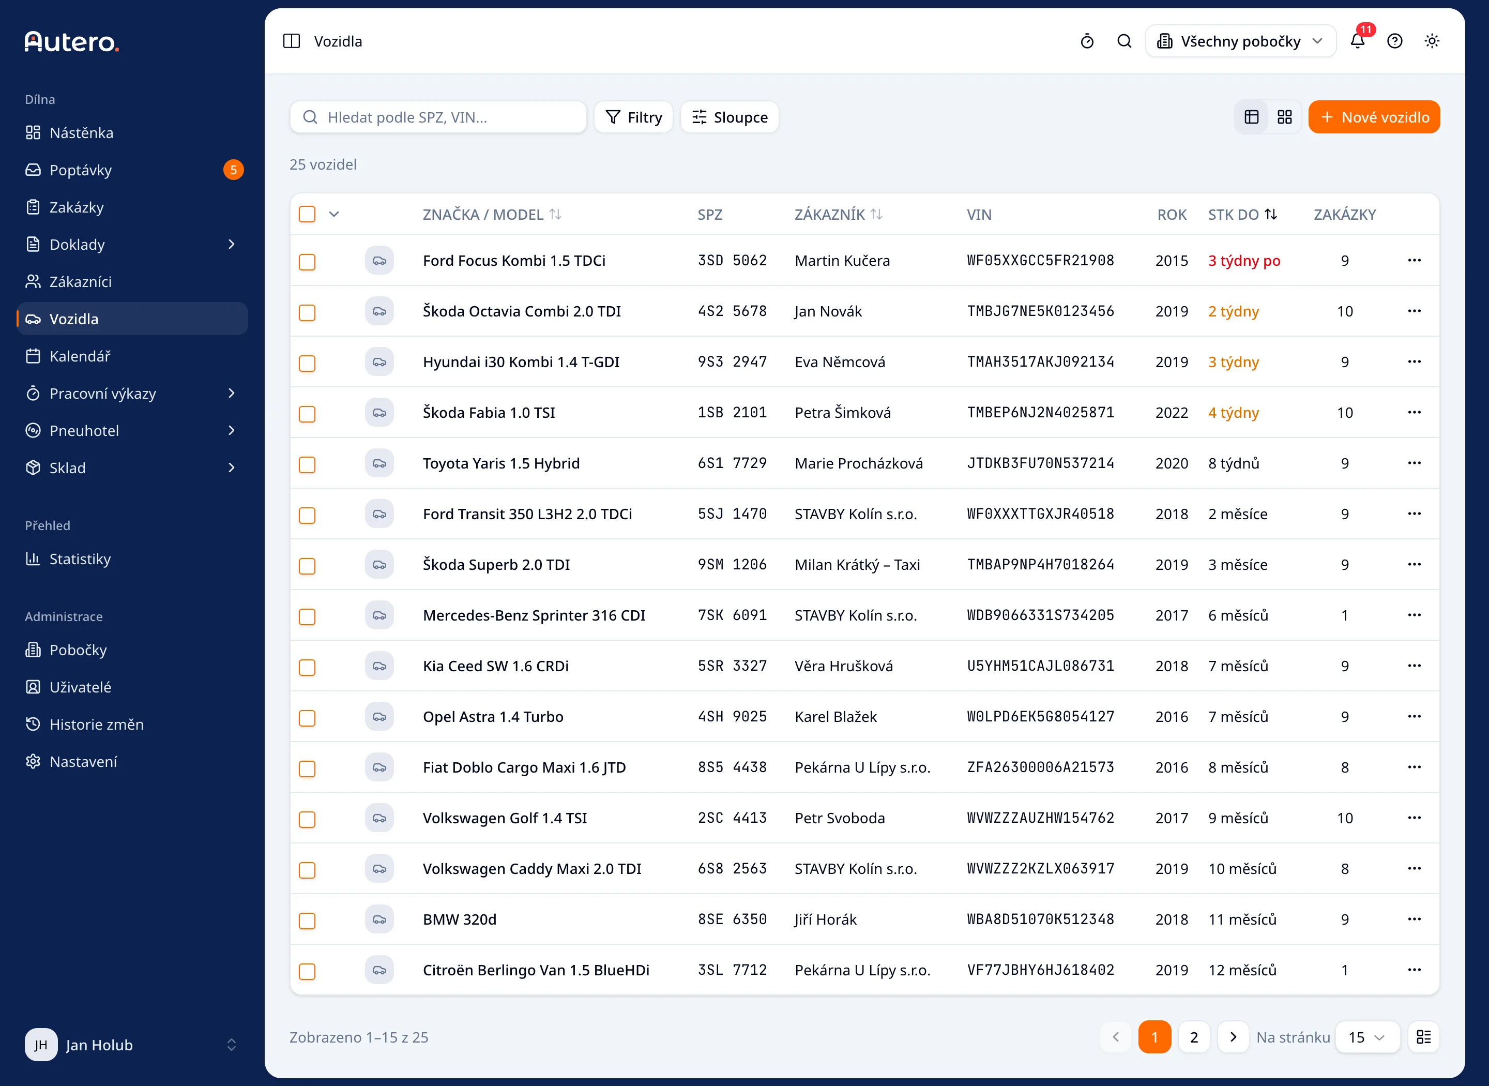
Task: Open the per-page 15 dropdown
Action: coord(1367,1037)
